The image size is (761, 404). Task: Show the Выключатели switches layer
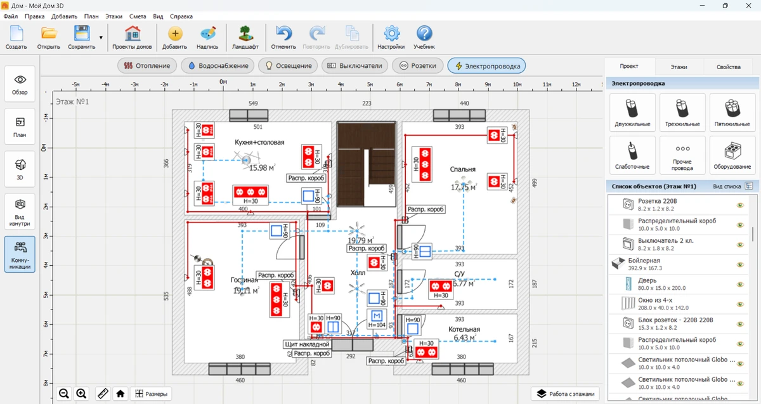click(x=354, y=65)
